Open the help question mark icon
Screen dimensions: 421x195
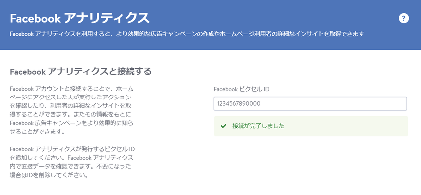404,19
